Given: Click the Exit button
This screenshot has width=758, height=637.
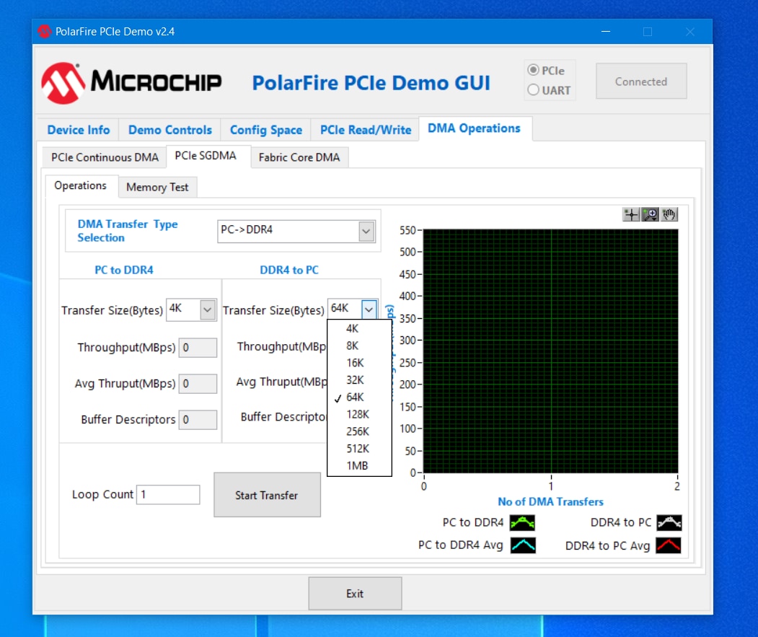Looking at the screenshot, I should point(355,594).
